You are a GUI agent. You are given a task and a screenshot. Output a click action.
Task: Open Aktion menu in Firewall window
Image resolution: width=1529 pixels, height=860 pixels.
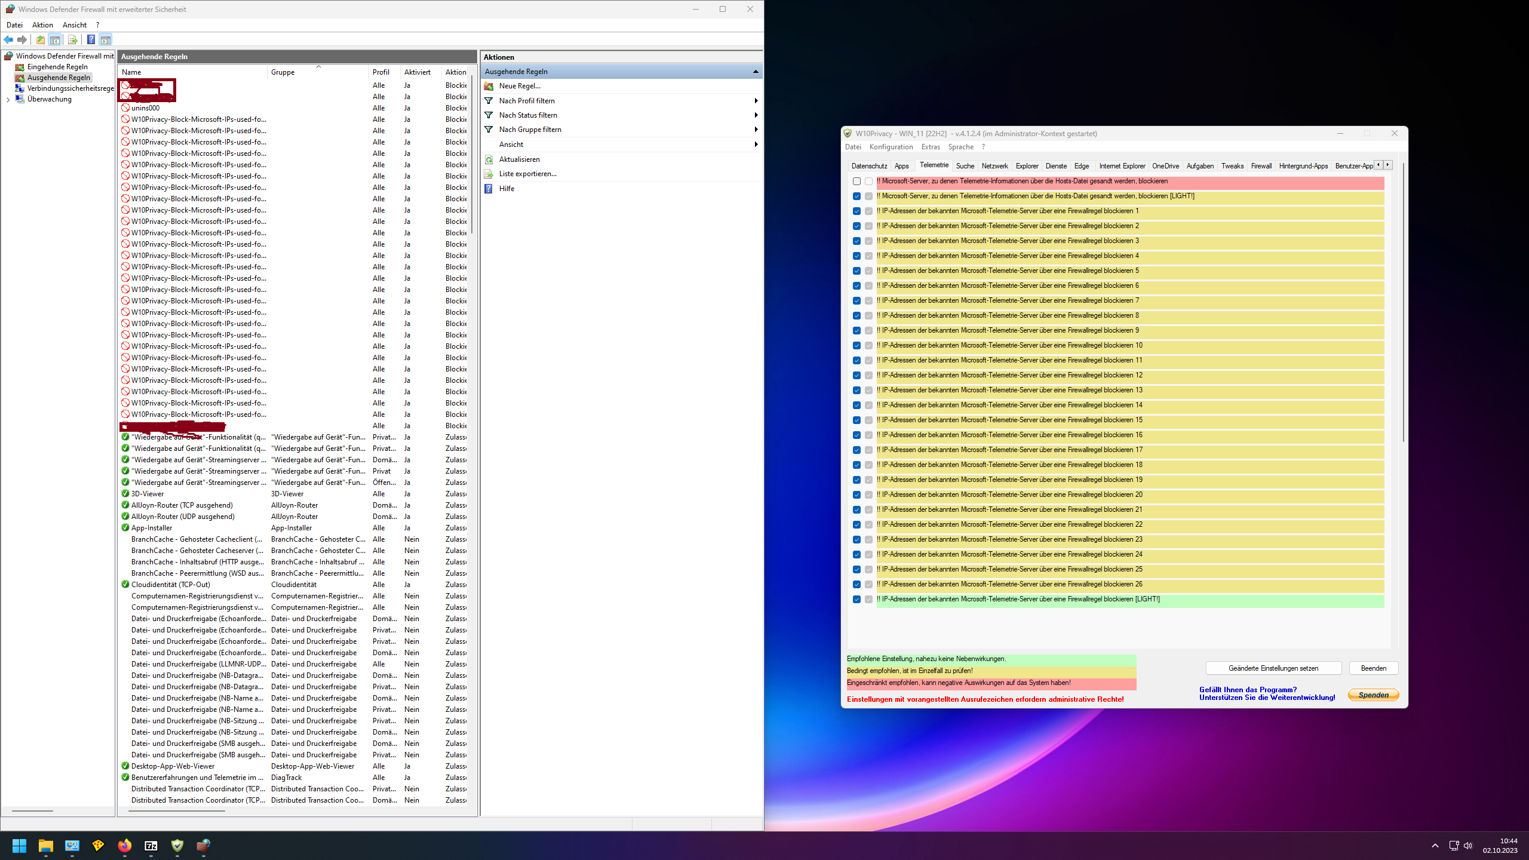tap(42, 25)
